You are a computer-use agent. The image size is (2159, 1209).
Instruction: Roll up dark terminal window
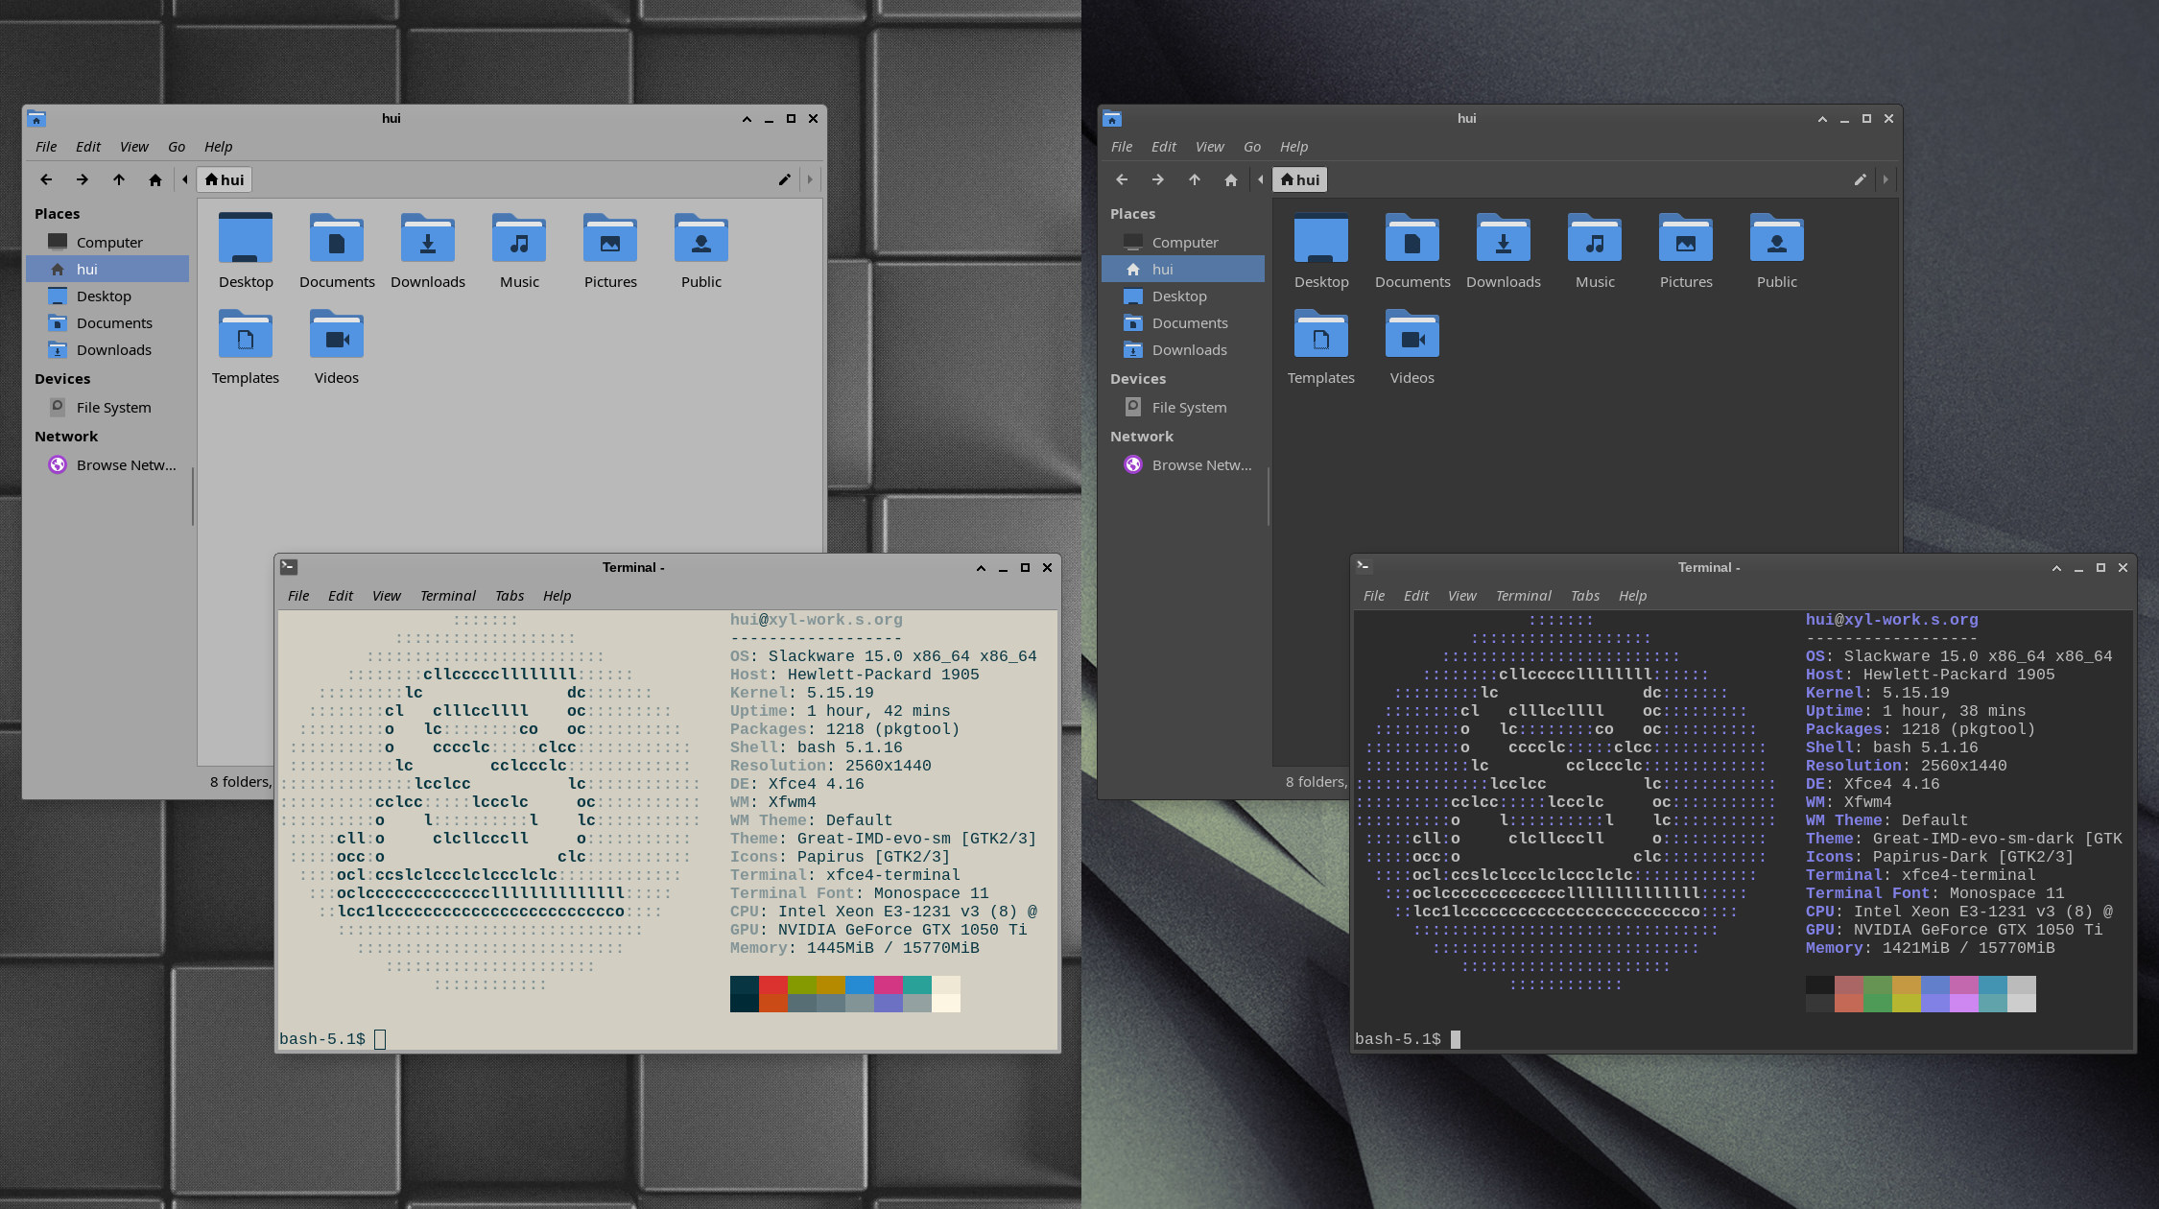tap(2056, 568)
